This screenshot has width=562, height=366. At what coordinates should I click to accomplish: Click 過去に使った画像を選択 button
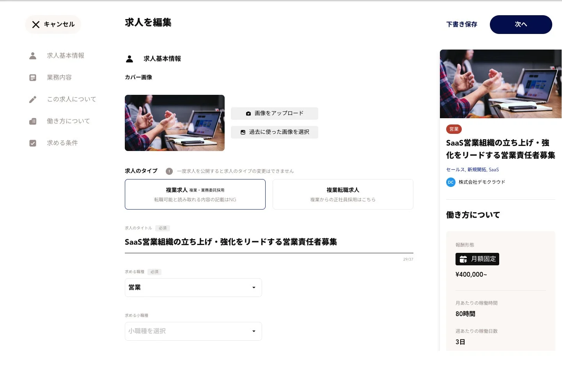(275, 132)
